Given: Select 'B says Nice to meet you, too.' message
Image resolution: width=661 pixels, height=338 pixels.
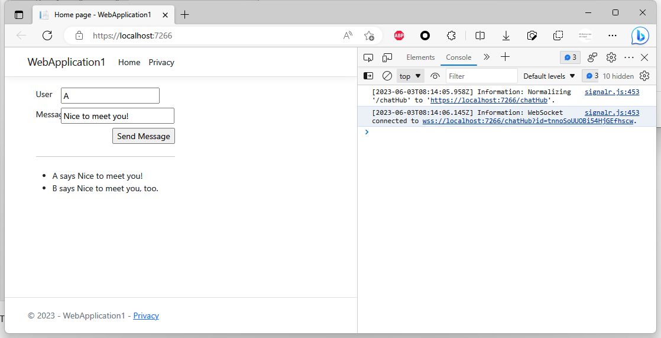Looking at the screenshot, I should click(x=105, y=188).
